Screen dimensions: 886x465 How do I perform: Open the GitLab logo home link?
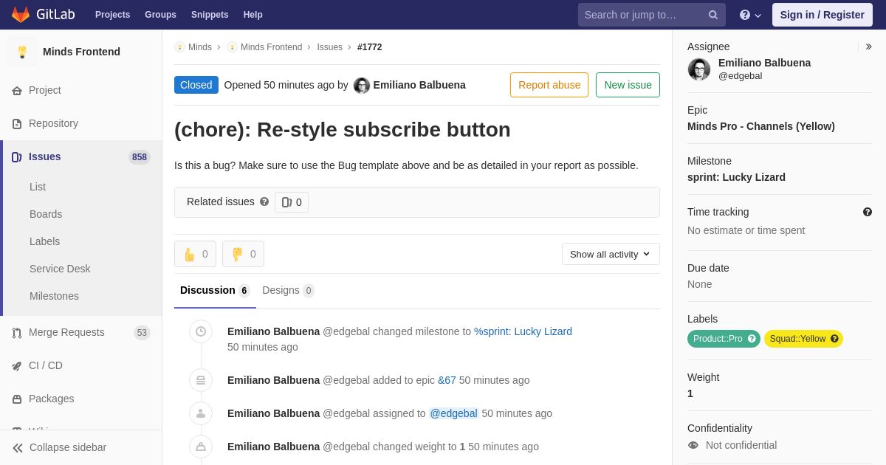[42, 15]
